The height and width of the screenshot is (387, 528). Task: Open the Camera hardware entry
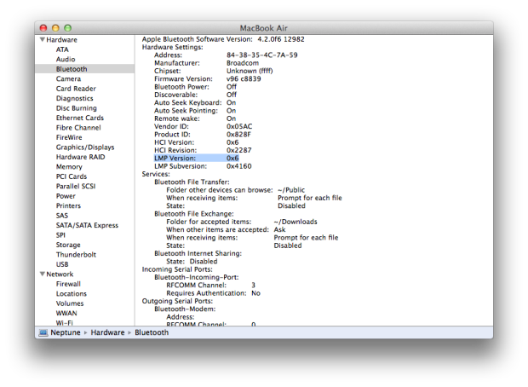click(68, 79)
